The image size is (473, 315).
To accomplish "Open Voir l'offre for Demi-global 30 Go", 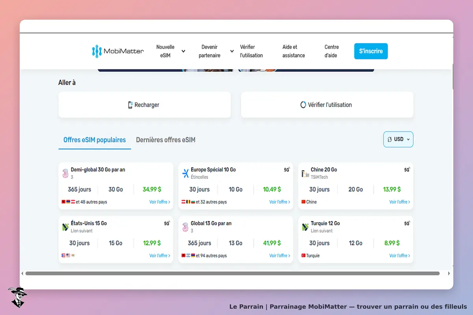I will click(160, 202).
